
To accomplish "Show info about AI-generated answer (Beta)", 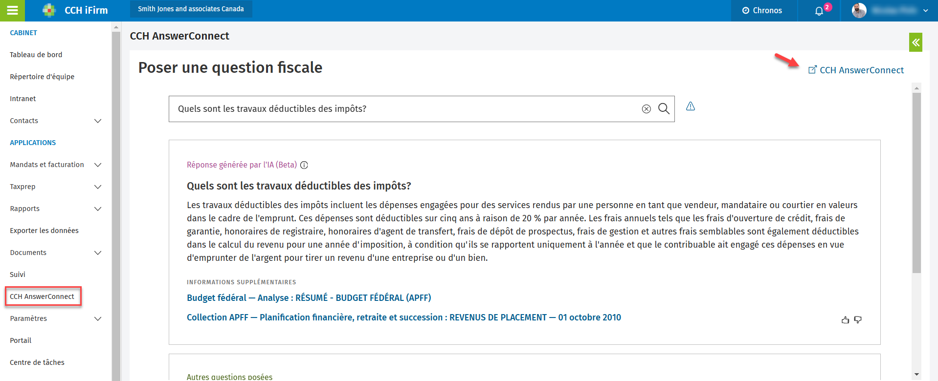I will (x=304, y=165).
